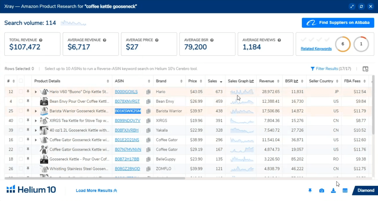
Task: Sort by Seller Country column
Action: tap(337, 81)
